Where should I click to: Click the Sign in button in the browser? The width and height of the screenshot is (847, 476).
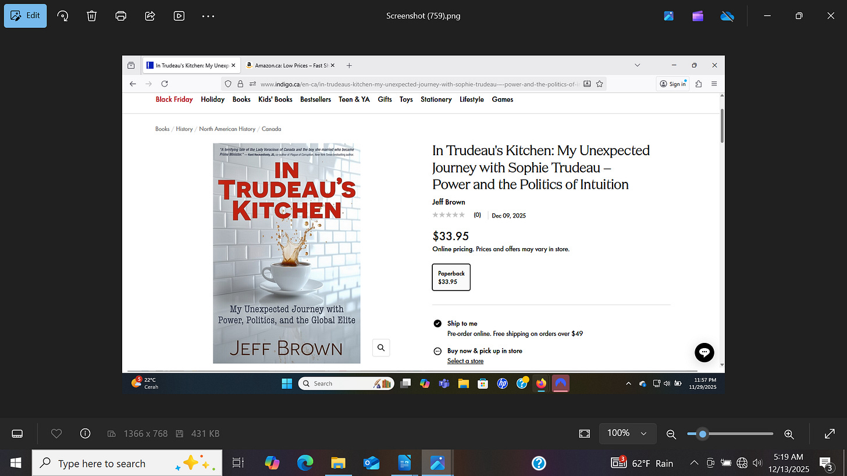pyautogui.click(x=673, y=84)
